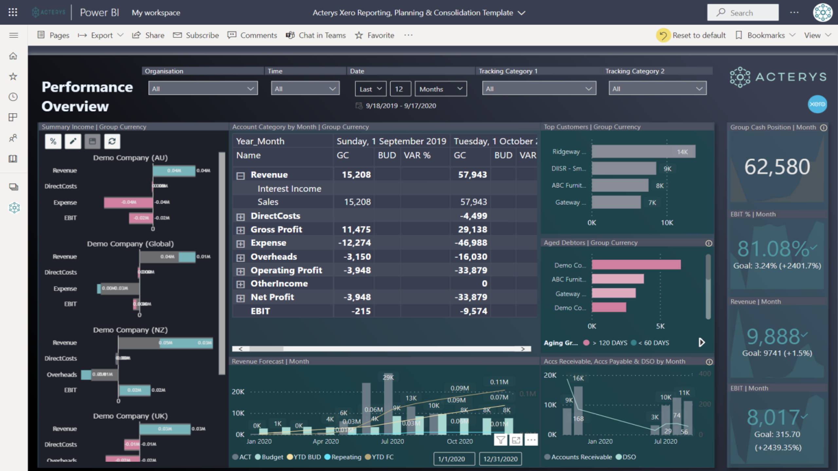This screenshot has height=471, width=838.
Task: Open the Bookmarks menu
Action: click(765, 35)
